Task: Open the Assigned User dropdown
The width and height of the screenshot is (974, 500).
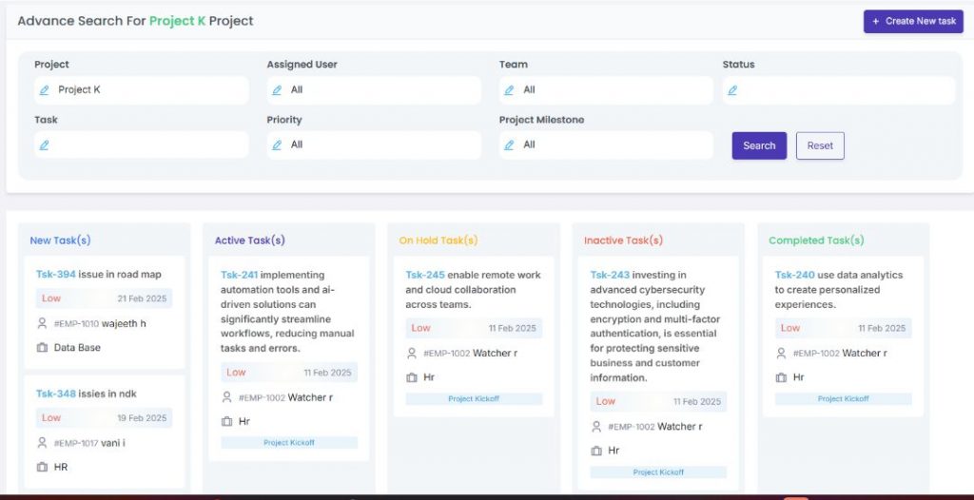Action: tap(374, 90)
